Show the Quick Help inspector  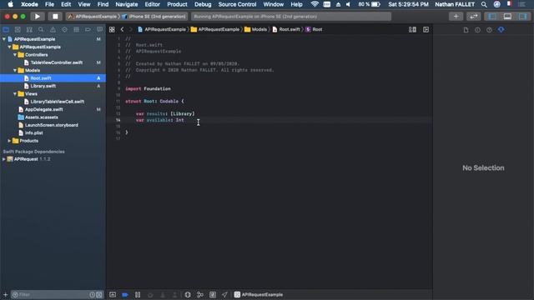(490, 30)
